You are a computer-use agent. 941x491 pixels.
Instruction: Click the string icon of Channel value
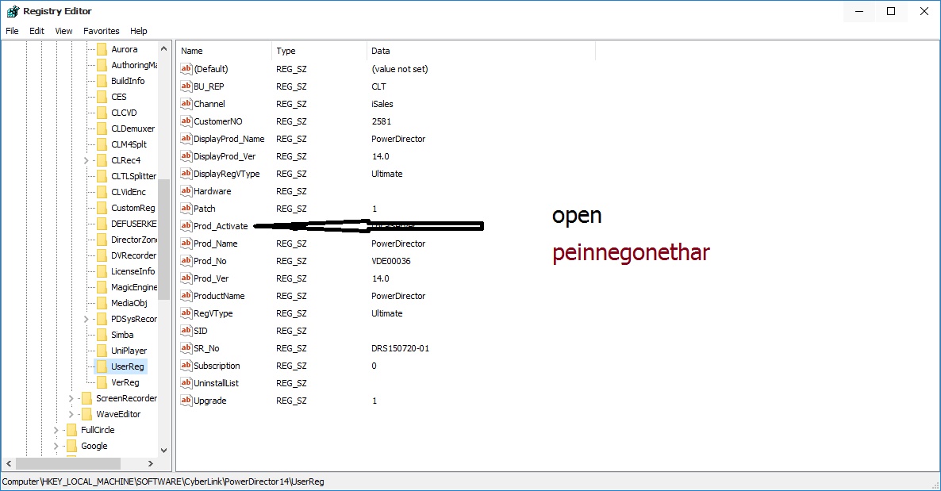[186, 104]
